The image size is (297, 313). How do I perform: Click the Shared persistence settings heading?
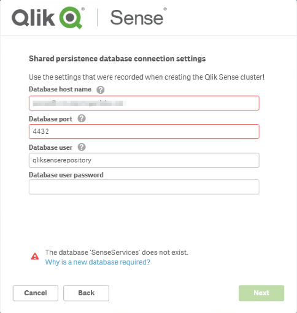pos(117,59)
